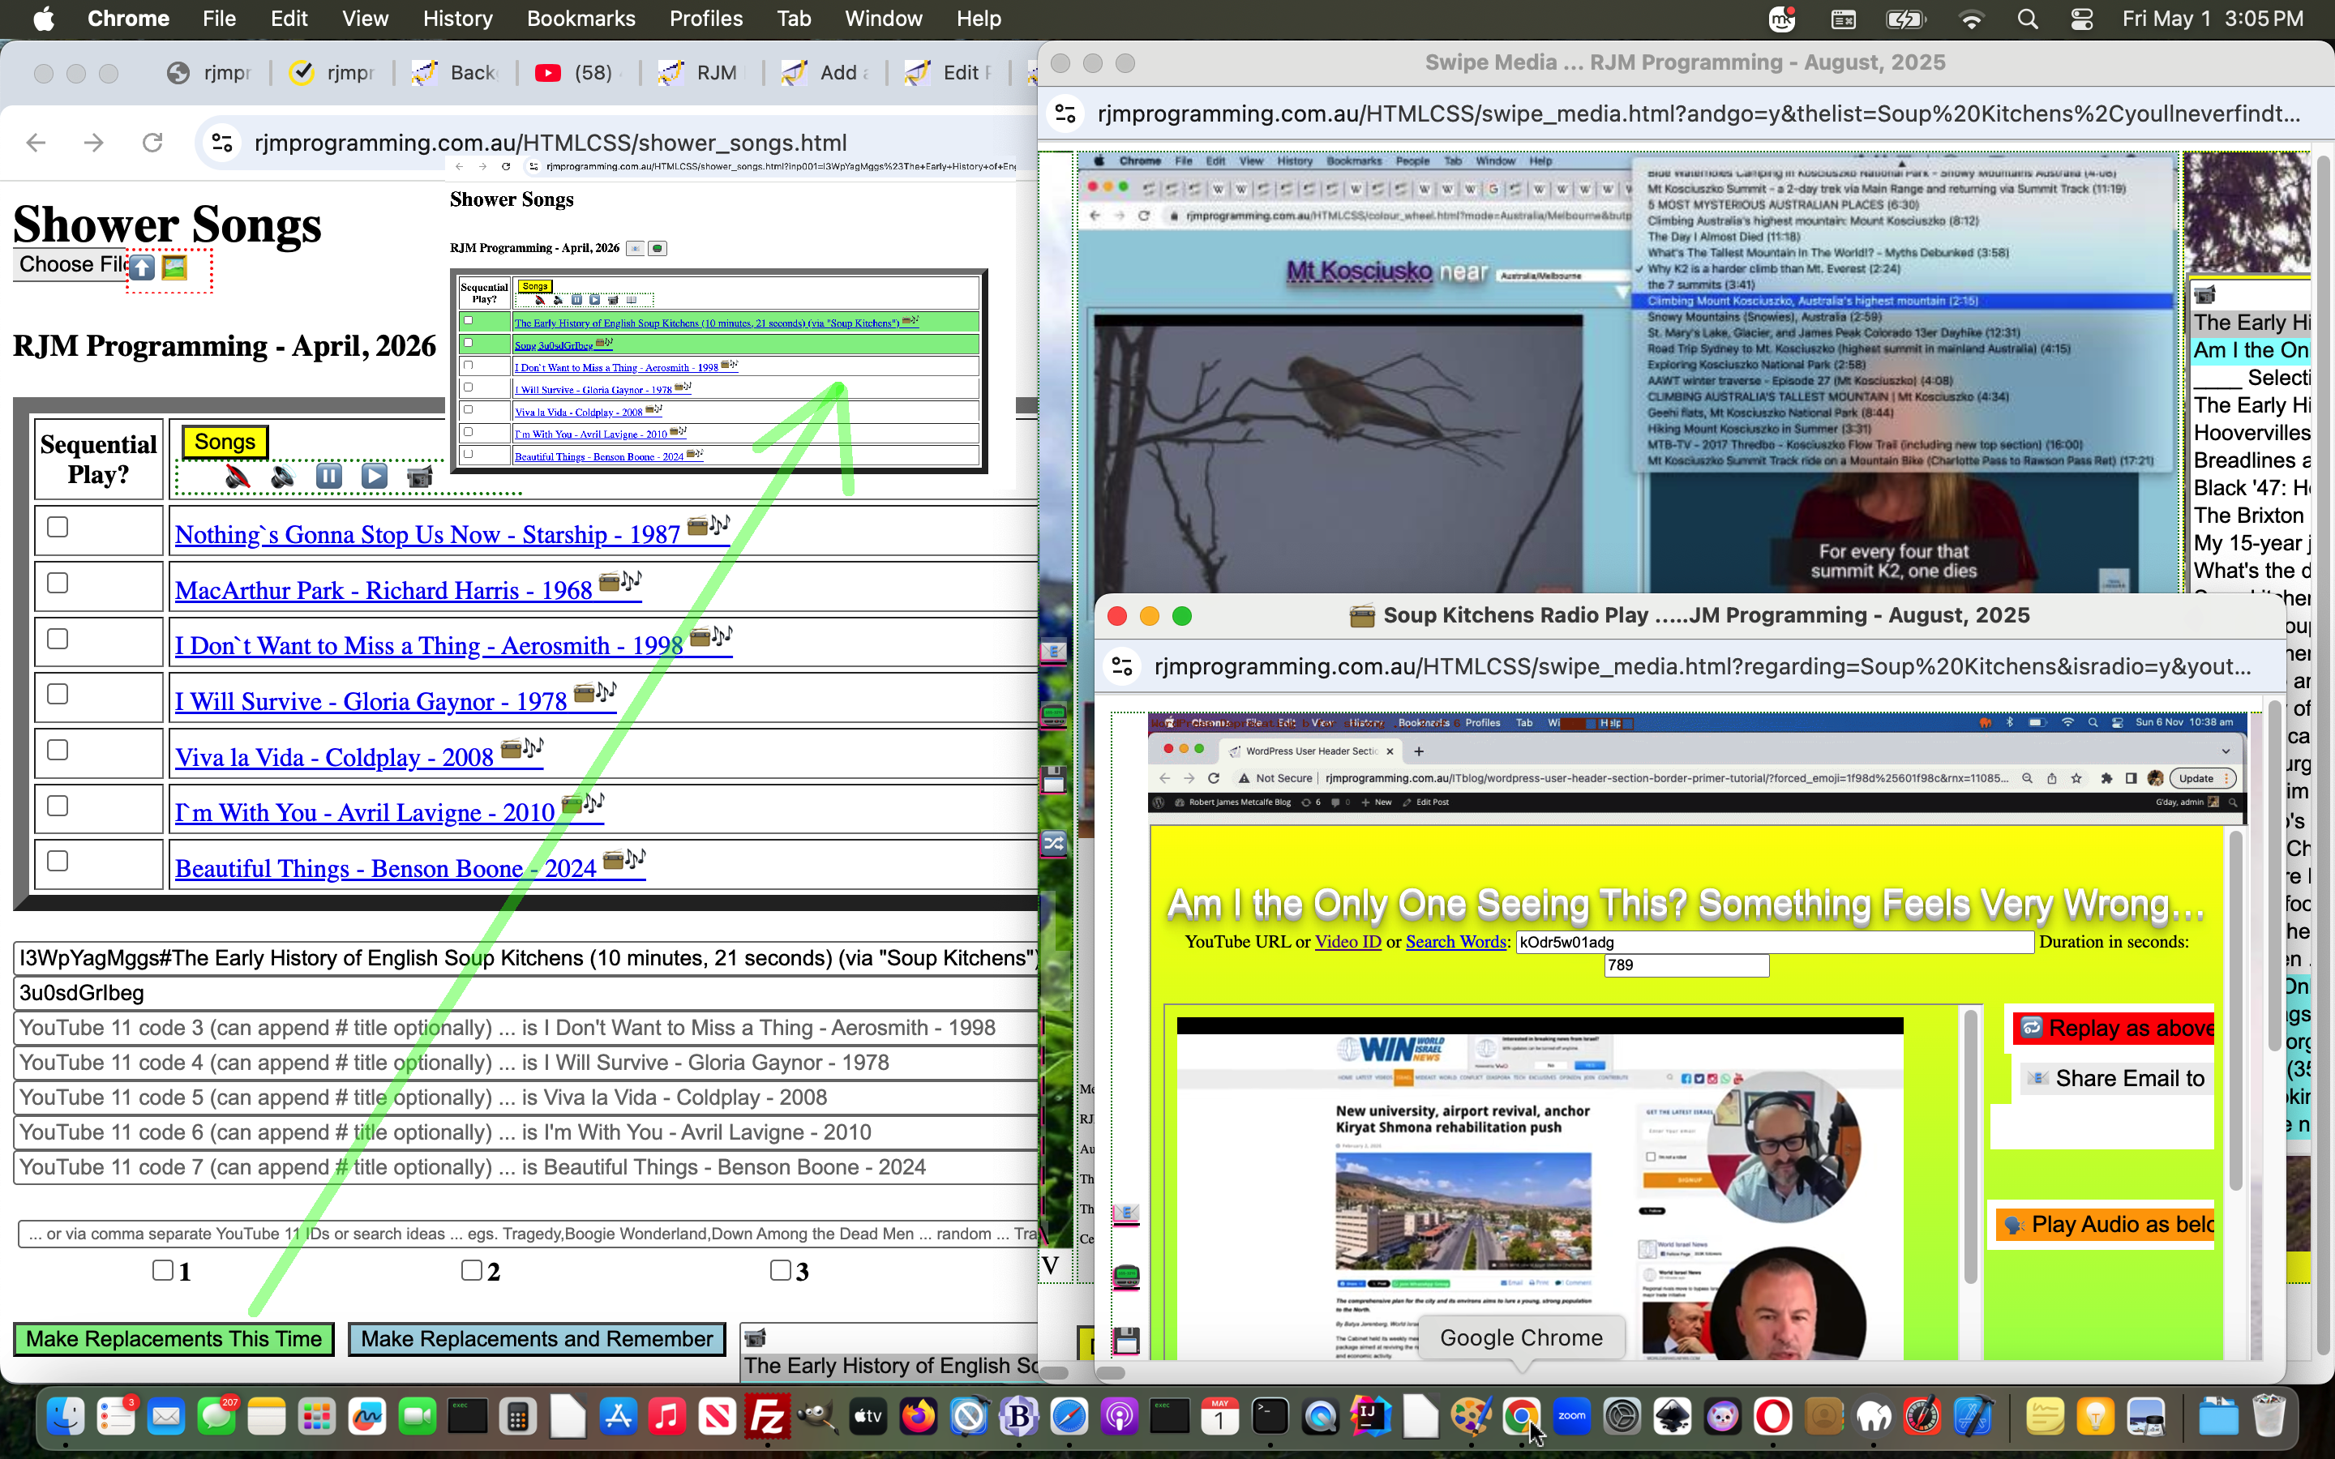Click the red crossed-out speaker mute icon
The width and height of the screenshot is (2335, 1459).
[x=238, y=477]
